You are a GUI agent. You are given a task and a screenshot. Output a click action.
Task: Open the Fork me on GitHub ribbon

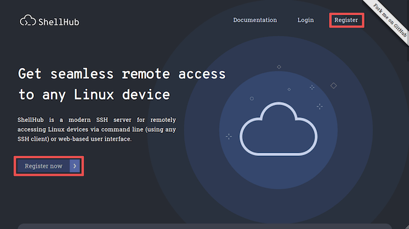[390, 21]
